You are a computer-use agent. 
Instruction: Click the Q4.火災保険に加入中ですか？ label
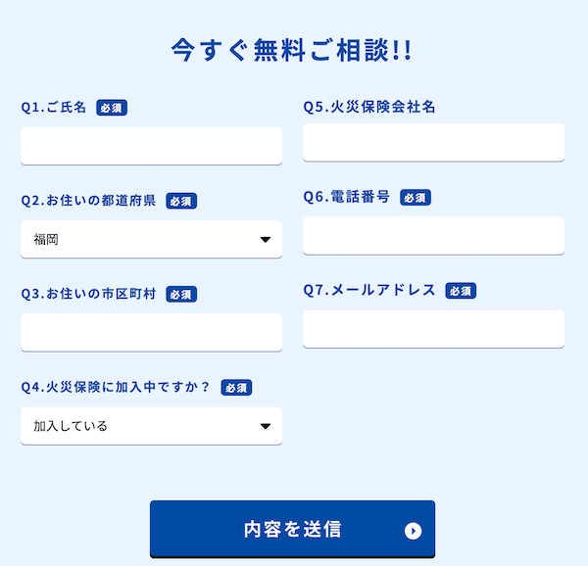coord(116,387)
